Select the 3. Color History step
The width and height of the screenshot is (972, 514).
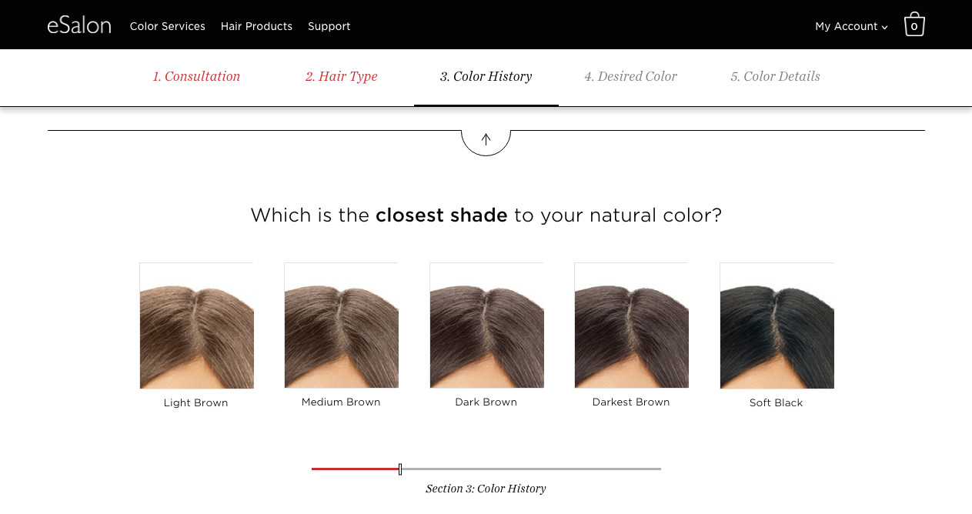click(486, 76)
